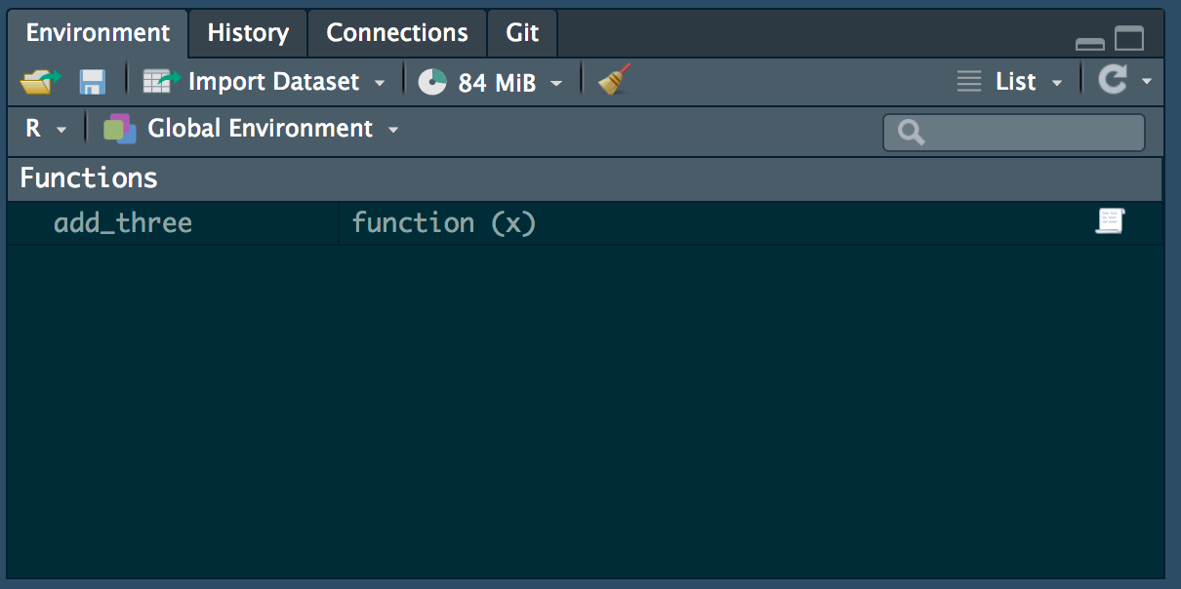Open the Connections tab
The image size is (1181, 589).
[396, 32]
